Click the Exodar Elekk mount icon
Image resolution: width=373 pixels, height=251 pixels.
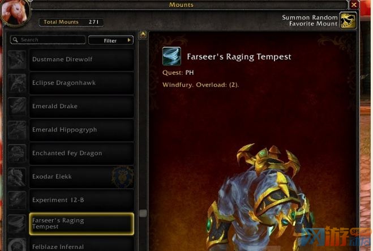16,177
